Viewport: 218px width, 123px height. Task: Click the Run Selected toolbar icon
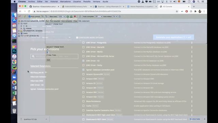pyautogui.click(x=71, y=16)
